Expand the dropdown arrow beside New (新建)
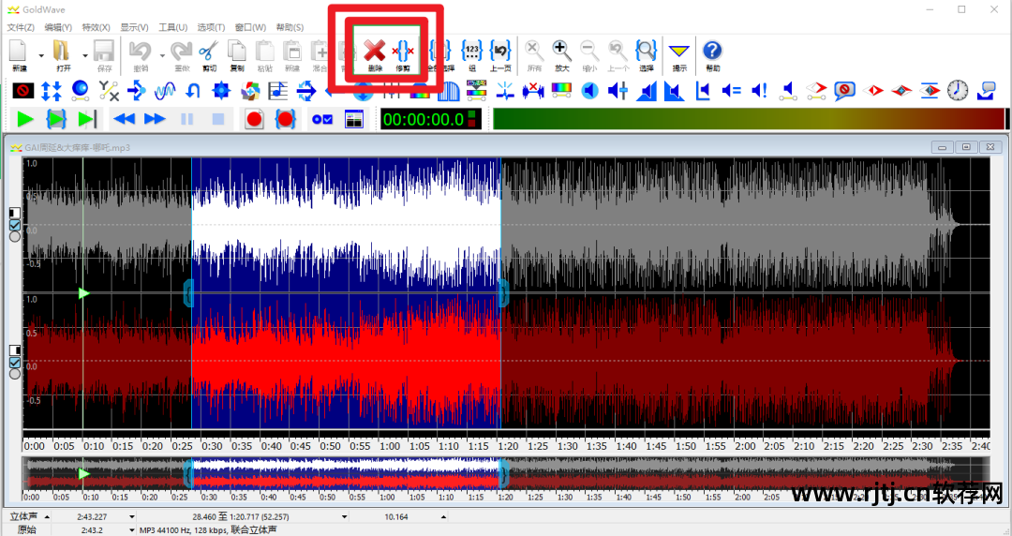This screenshot has height=536, width=1012. [x=39, y=54]
